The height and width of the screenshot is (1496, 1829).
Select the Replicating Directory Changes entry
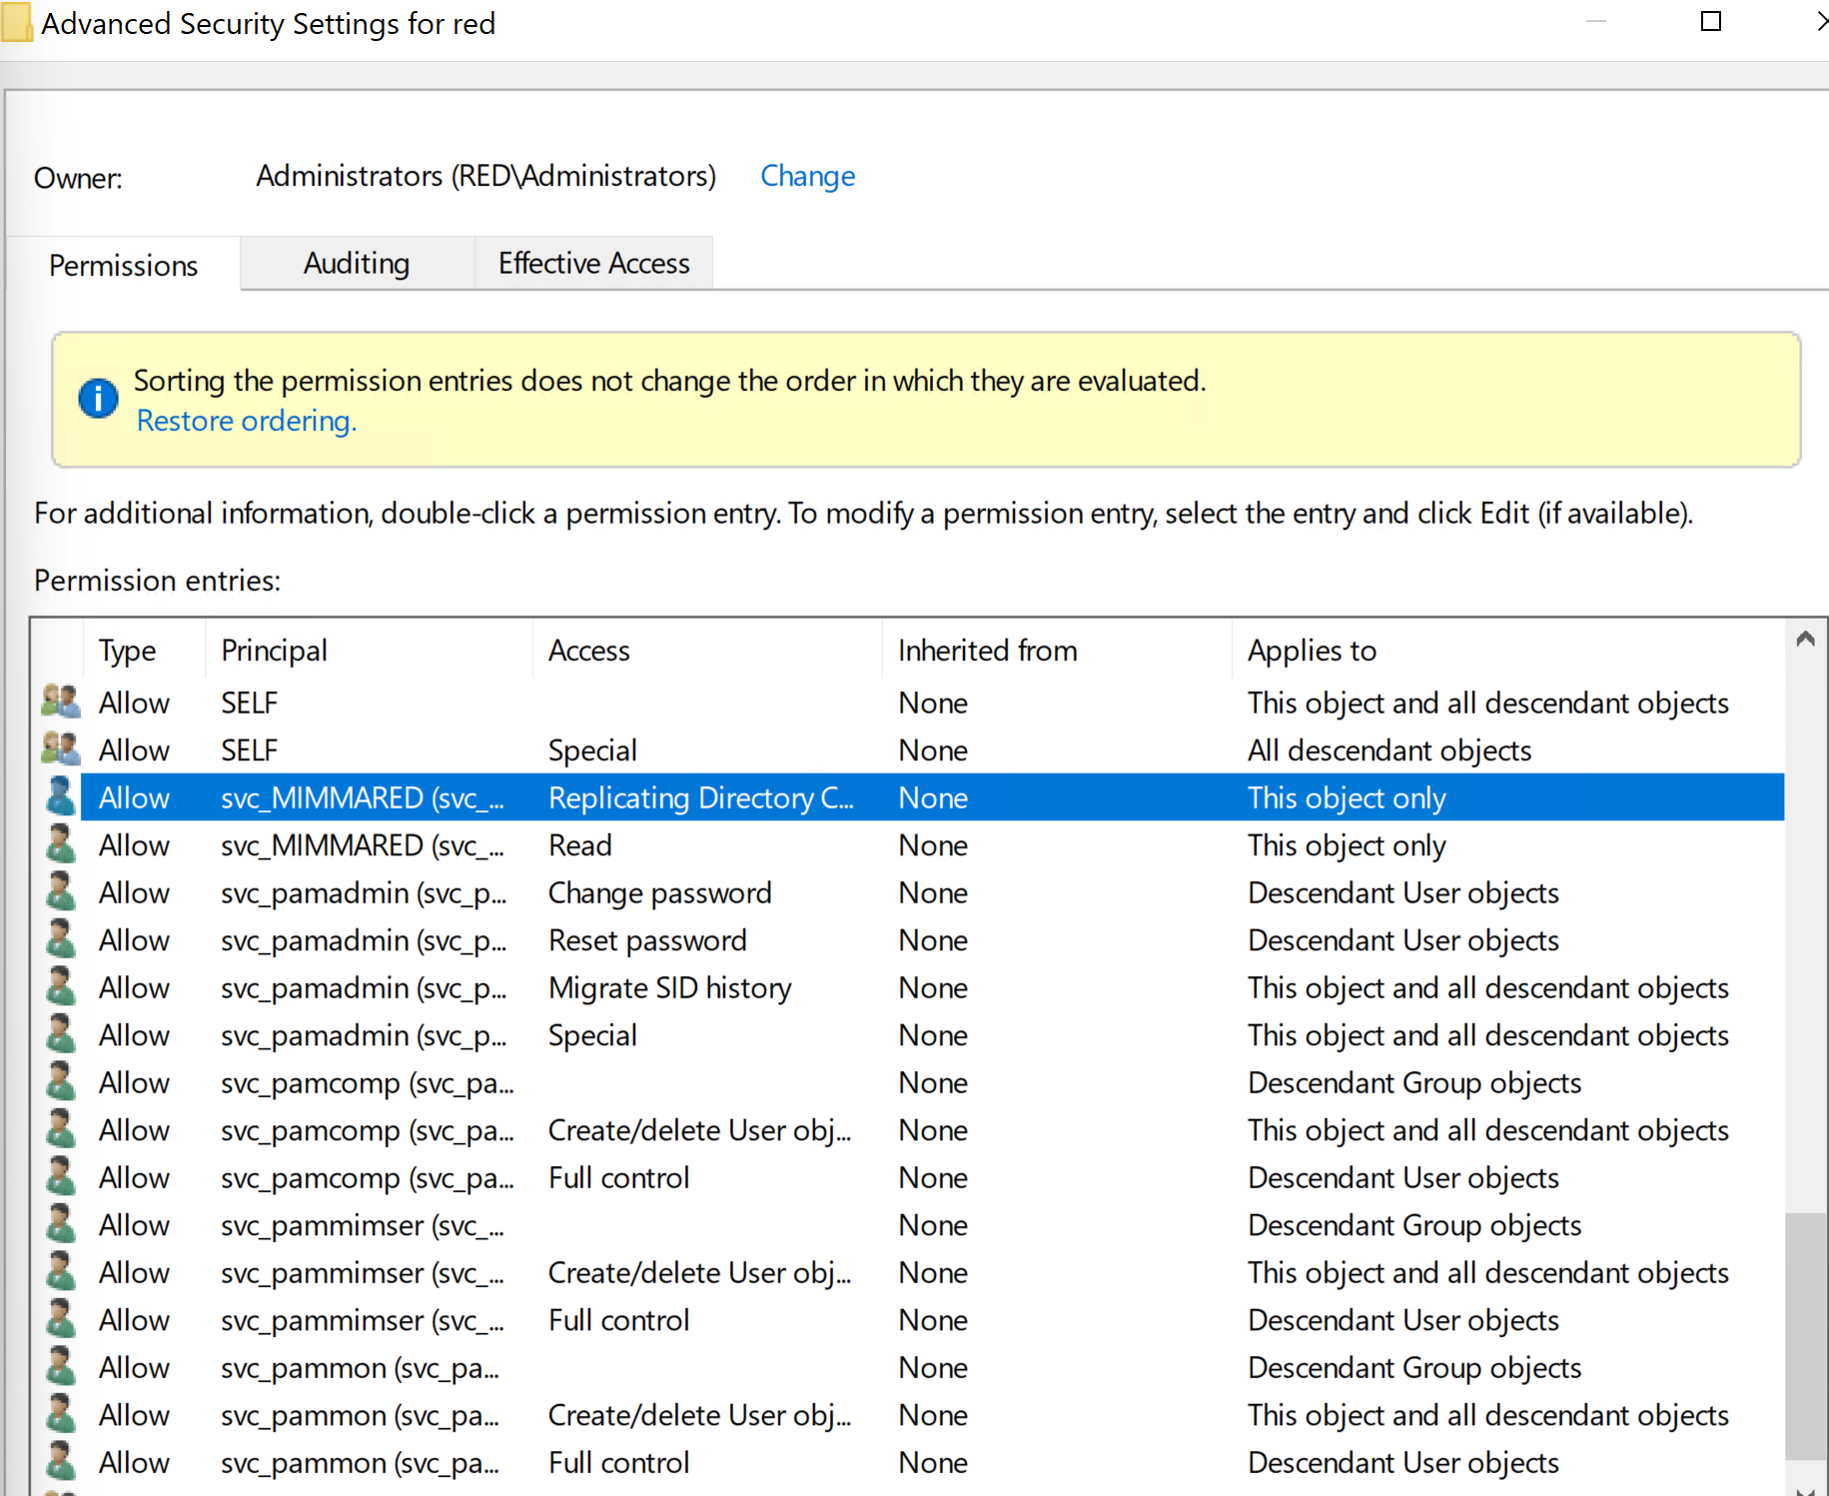pos(700,797)
